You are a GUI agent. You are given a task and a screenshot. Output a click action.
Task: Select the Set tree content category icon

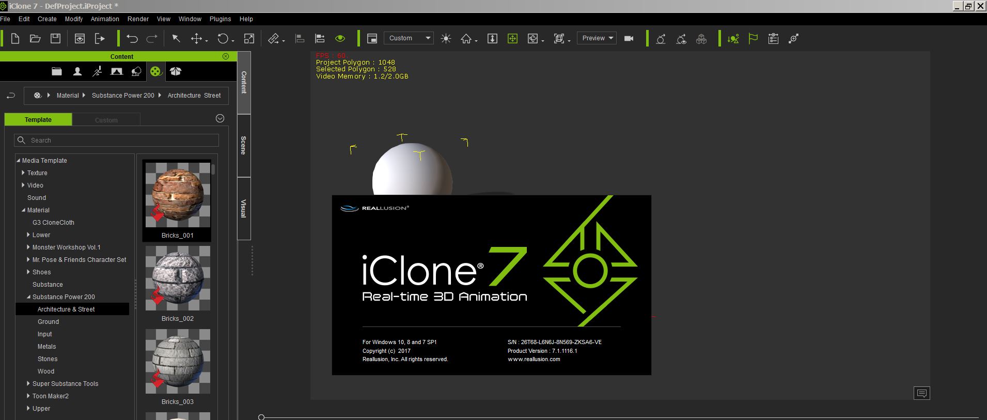click(136, 71)
